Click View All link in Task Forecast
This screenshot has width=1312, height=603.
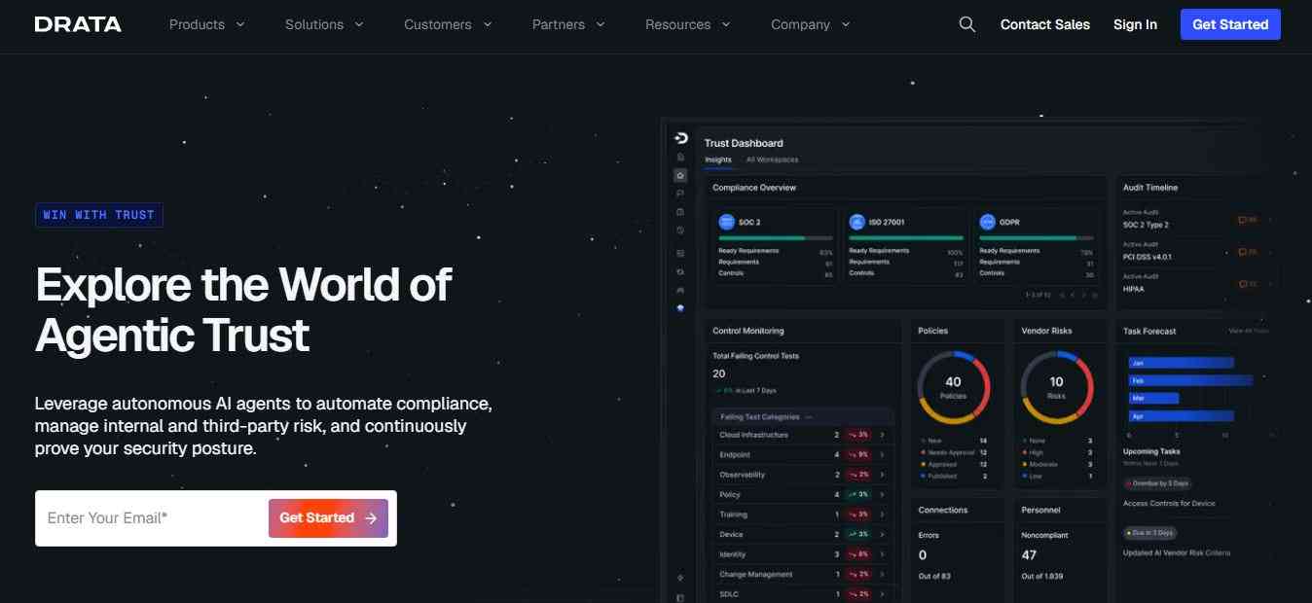pos(1249,331)
